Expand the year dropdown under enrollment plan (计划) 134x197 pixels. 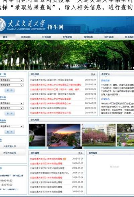tap(12, 80)
